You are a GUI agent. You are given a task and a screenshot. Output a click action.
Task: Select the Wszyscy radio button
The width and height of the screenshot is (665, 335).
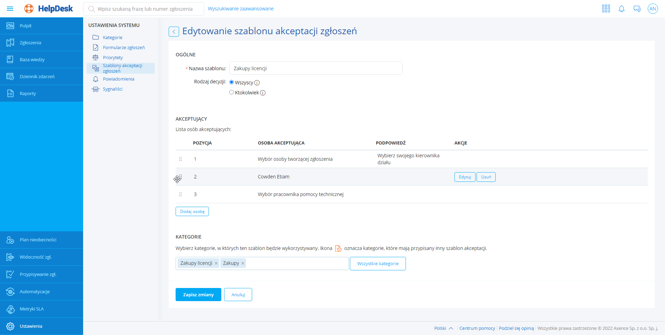(232, 82)
